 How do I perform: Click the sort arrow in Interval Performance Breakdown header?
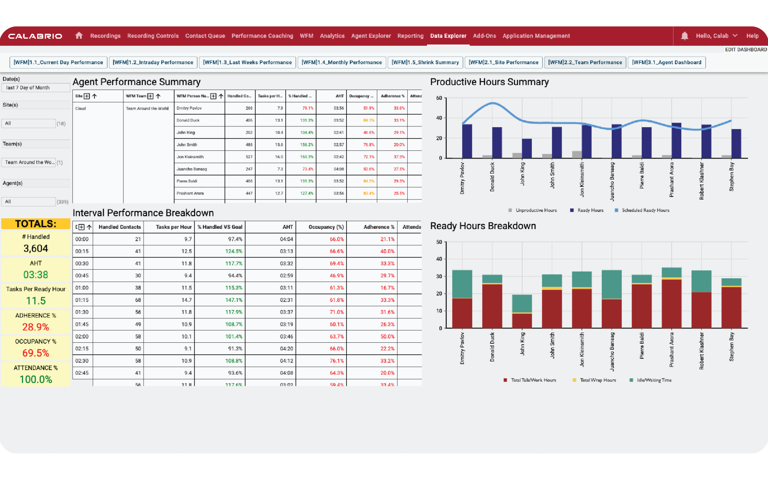coord(89,227)
